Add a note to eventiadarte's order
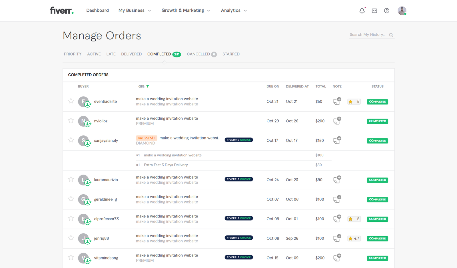This screenshot has height=268, width=457. click(x=337, y=101)
